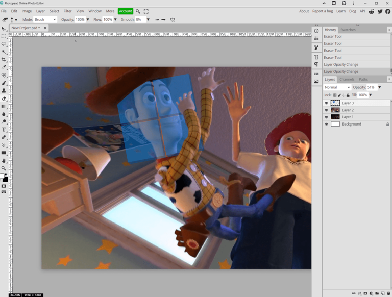
Task: Open the CSS side panel
Action: point(316,74)
